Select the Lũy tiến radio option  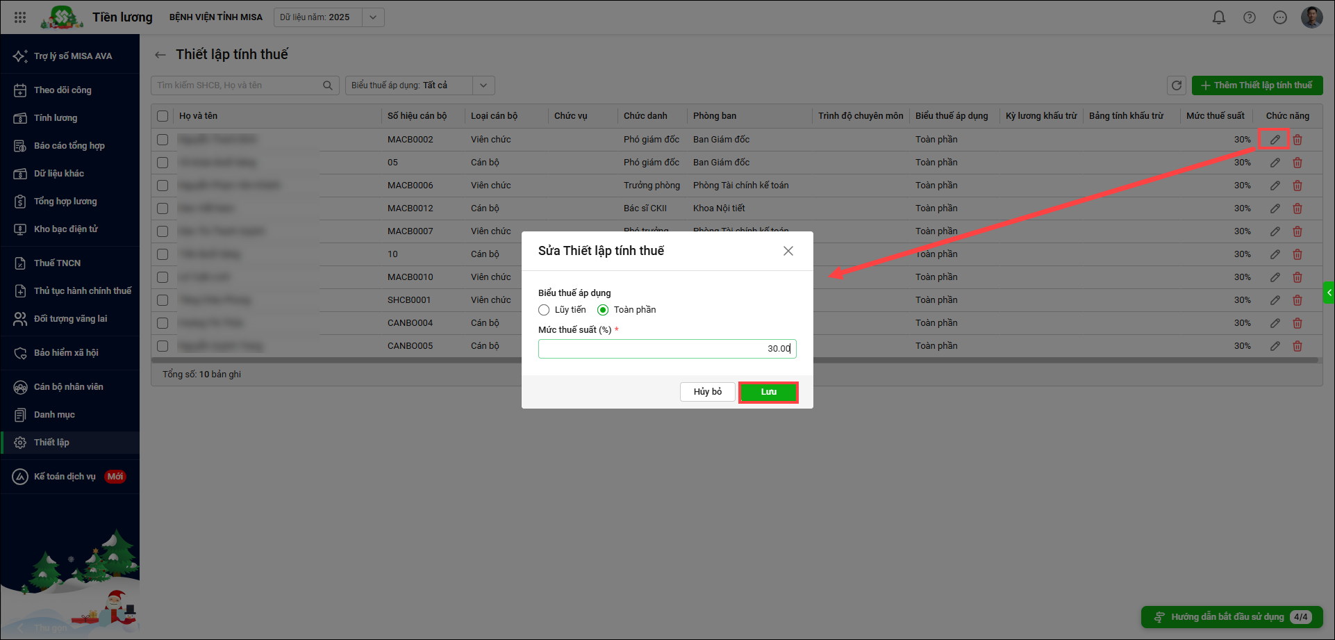click(x=544, y=310)
